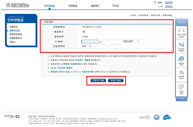Viewport: 193px width, 127px height.
Task: Click HOME in the breadcrumb trail
Action: (133, 15)
